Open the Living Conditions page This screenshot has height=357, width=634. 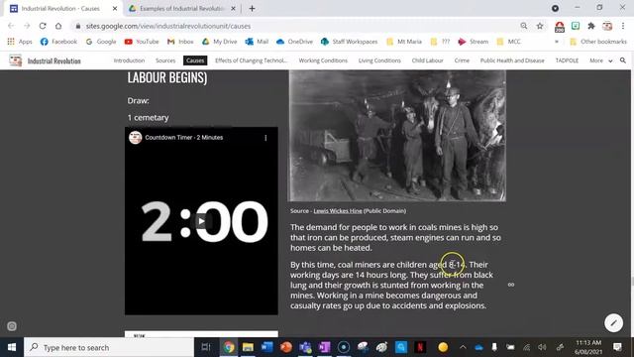click(x=379, y=60)
